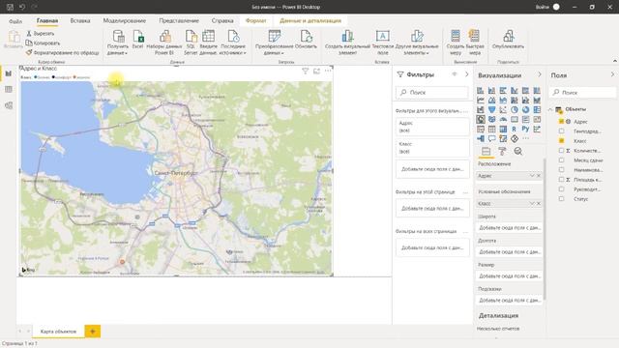The height and width of the screenshot is (348, 619).
Task: Select the Funnel visualization
Action: 491,109
